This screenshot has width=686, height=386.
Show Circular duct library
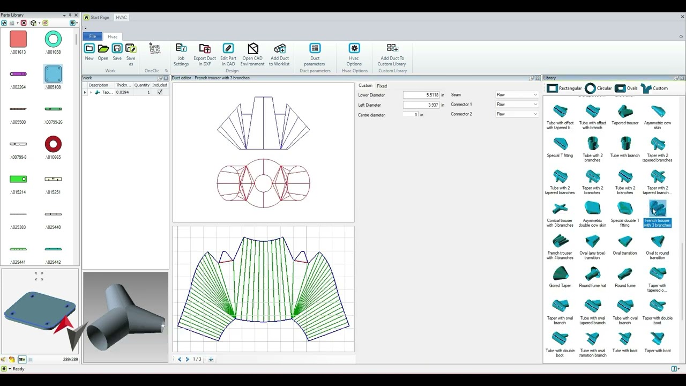point(599,88)
